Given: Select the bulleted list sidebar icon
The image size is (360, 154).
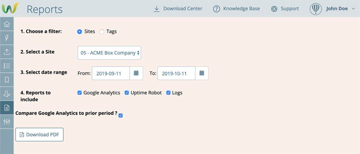Looking at the screenshot, I should coord(7,66).
